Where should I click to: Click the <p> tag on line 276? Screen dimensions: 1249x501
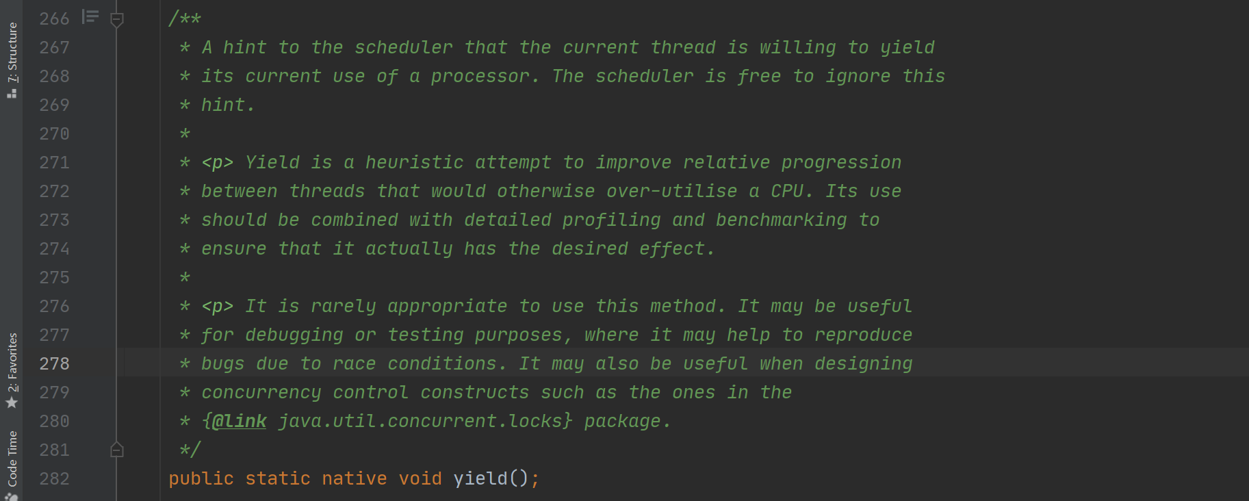pos(218,307)
